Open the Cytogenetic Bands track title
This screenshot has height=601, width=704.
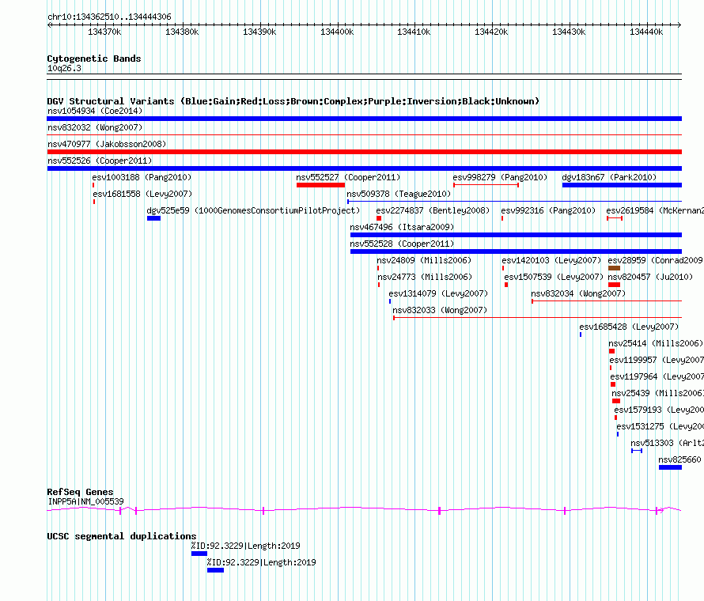(94, 59)
